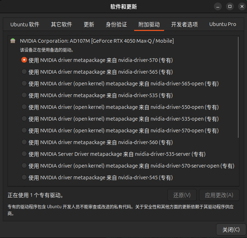The height and width of the screenshot is (238, 247).
Task: Click the 正在使用 1 个专有驱动 status label
Action: (x=36, y=195)
